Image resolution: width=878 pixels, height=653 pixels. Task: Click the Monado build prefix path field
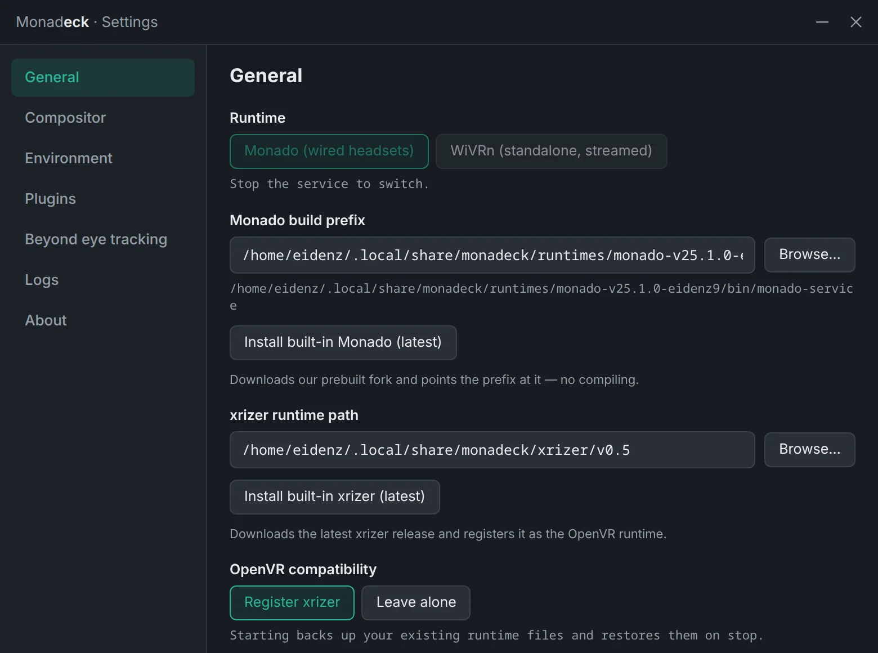(492, 255)
